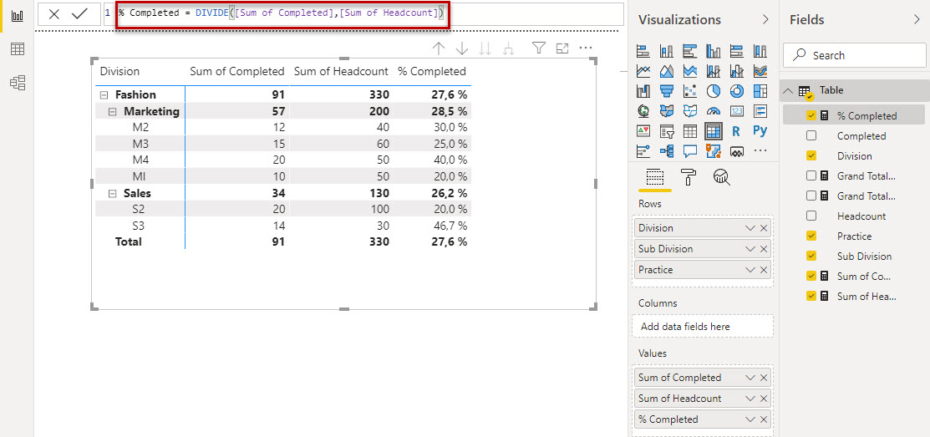930x437 pixels.
Task: Switch to the Fields well tab
Action: [x=655, y=176]
